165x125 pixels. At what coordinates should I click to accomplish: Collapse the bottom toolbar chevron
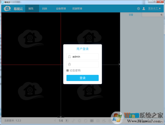coord(61,117)
